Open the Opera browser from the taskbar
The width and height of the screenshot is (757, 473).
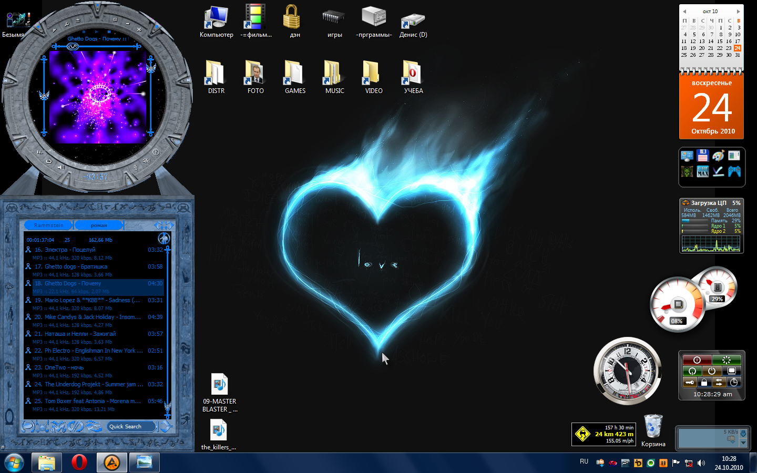pos(79,462)
